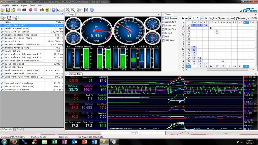Select ST Fuel Trim graph table
Viewport: 258px width, 145px height.
pos(169,29)
